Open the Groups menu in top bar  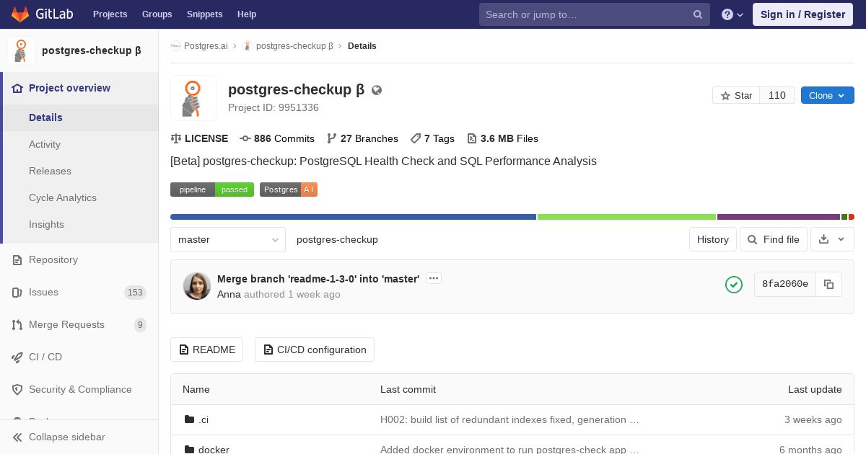tap(157, 14)
